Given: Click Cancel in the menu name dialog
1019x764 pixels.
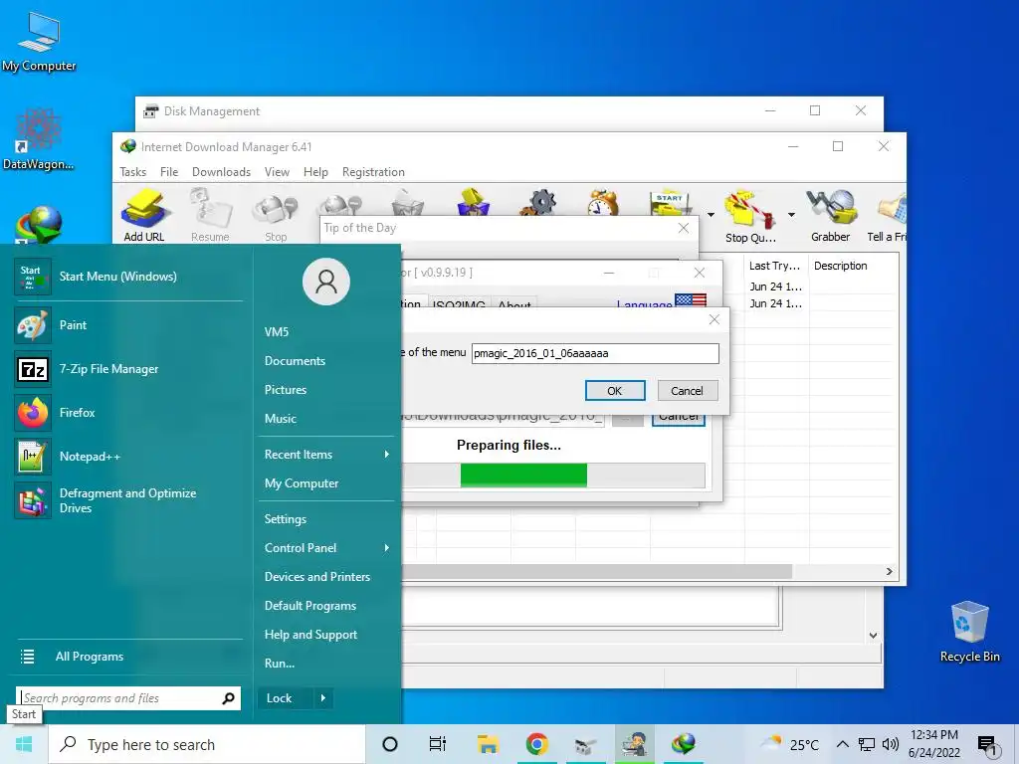Looking at the screenshot, I should (x=687, y=391).
